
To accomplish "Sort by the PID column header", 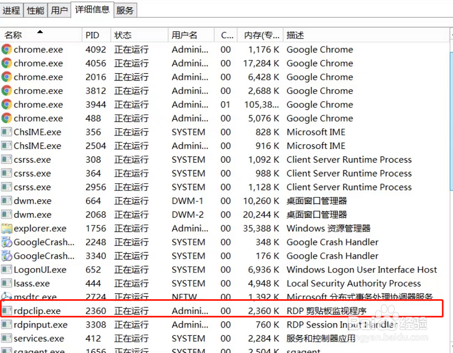I will 97,35.
